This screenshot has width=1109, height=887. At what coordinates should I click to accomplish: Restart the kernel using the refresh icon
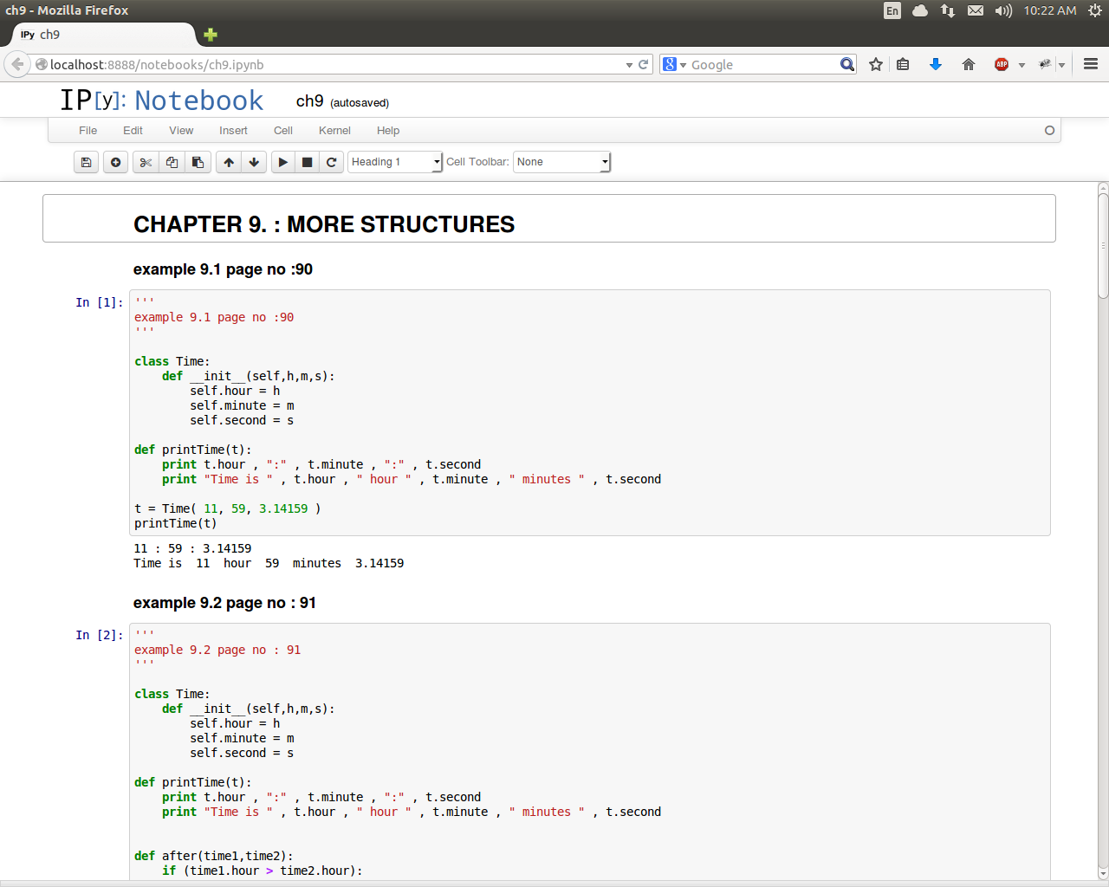point(331,162)
